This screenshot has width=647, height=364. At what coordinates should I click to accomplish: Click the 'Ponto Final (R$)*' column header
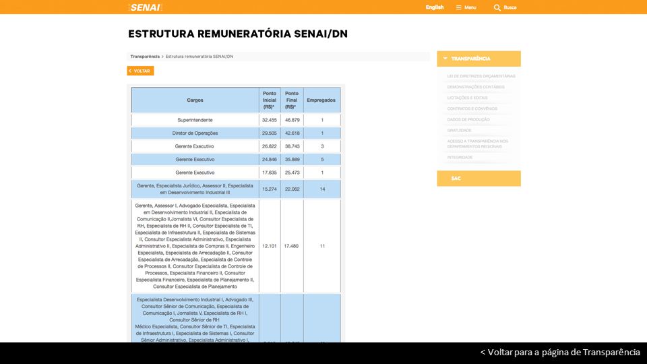(292, 100)
